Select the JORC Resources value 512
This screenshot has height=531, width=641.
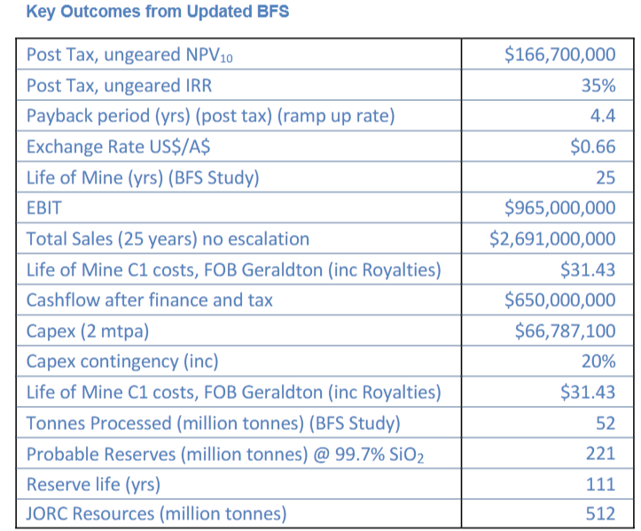point(600,513)
